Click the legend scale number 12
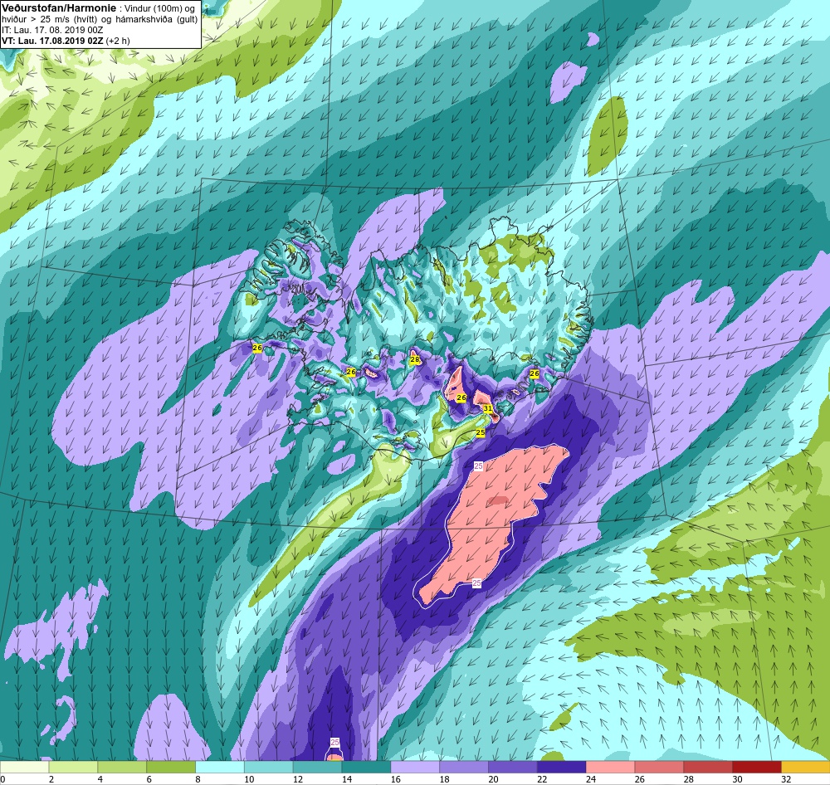This screenshot has height=785, width=830. pos(298,779)
